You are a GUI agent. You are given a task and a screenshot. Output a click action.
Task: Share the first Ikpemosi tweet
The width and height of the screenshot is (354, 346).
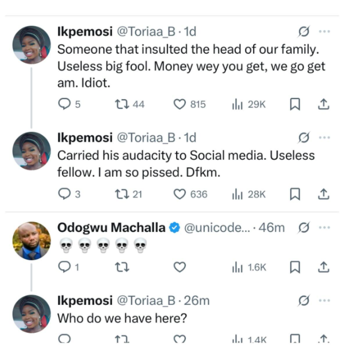point(323,104)
